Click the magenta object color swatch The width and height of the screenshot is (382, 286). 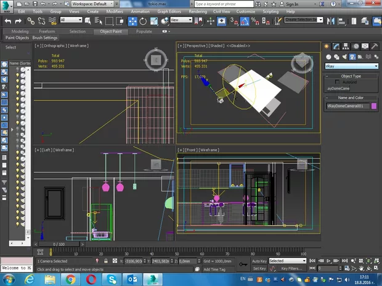click(374, 106)
